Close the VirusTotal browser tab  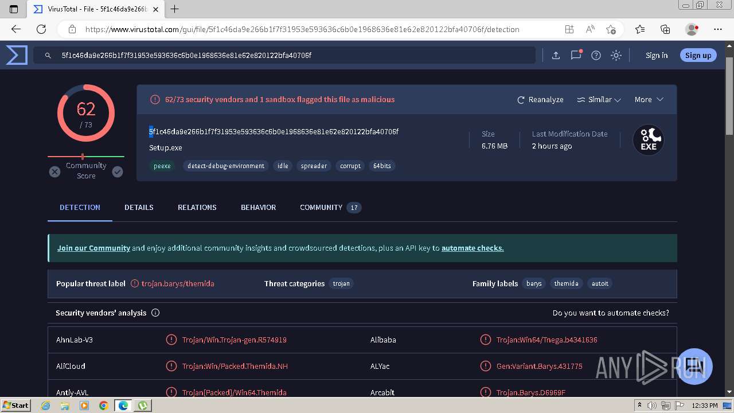click(x=156, y=9)
